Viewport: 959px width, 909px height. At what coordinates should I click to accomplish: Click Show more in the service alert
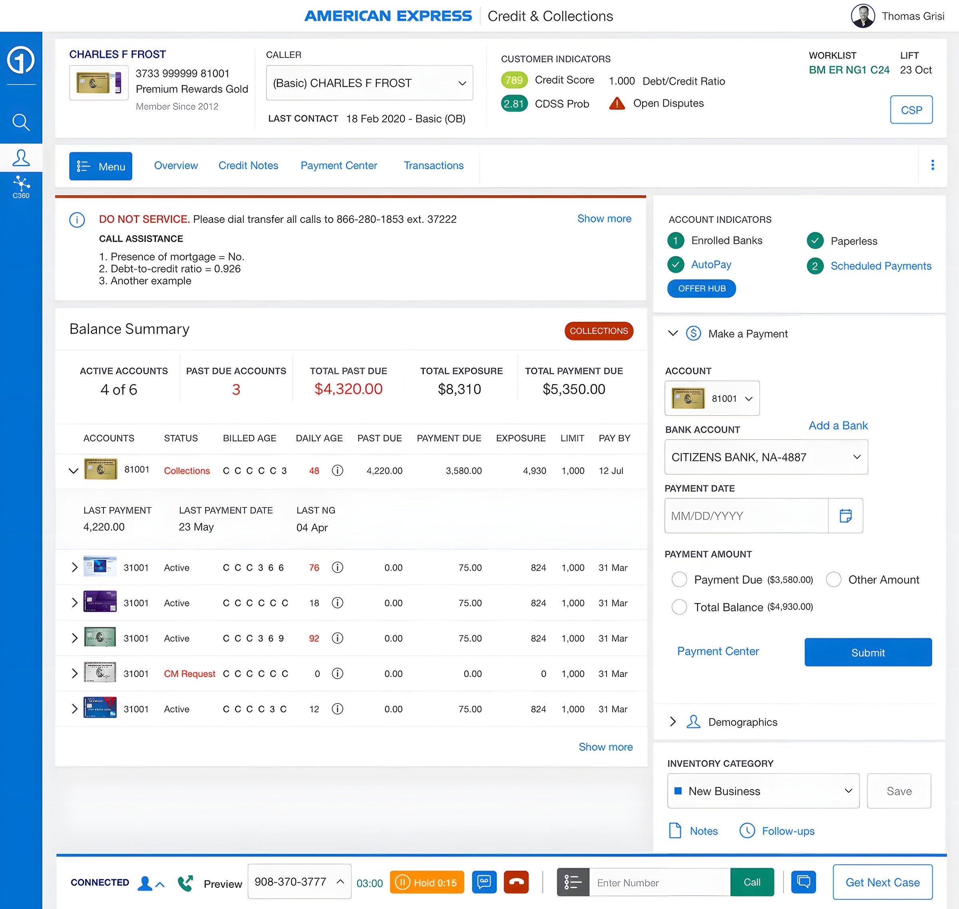(x=604, y=218)
